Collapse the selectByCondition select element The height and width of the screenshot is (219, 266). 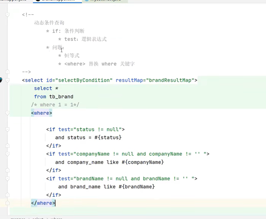pos(7,80)
